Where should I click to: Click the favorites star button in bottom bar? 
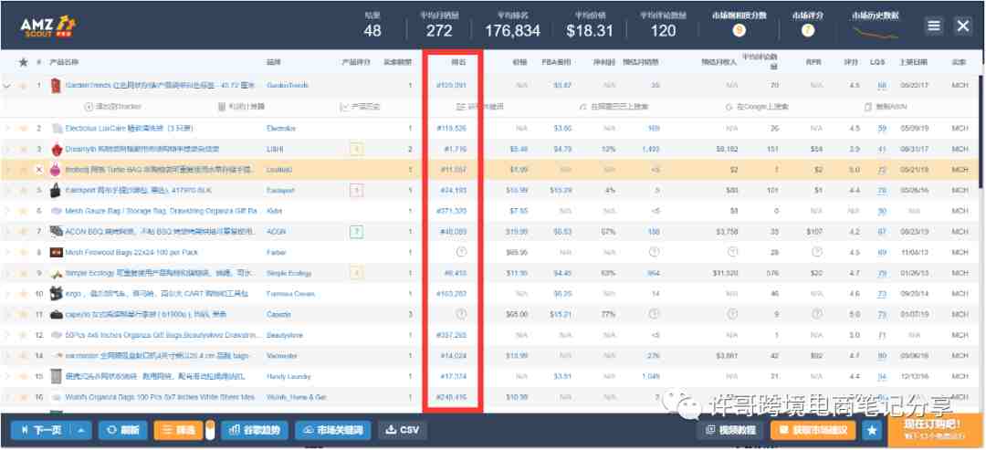tap(872, 431)
